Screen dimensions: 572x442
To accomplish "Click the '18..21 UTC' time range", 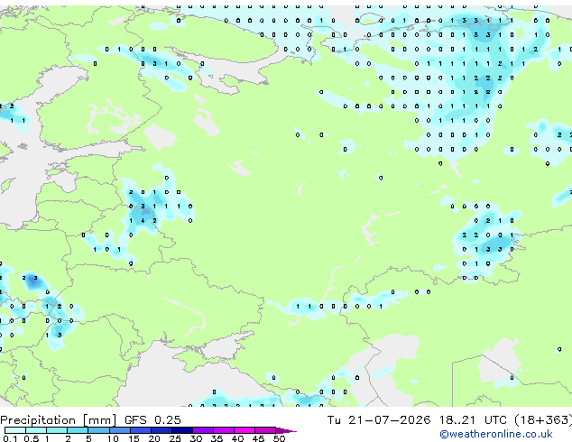I will tap(473, 420).
